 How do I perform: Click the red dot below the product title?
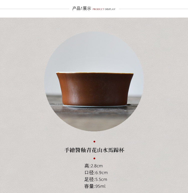point(94,158)
